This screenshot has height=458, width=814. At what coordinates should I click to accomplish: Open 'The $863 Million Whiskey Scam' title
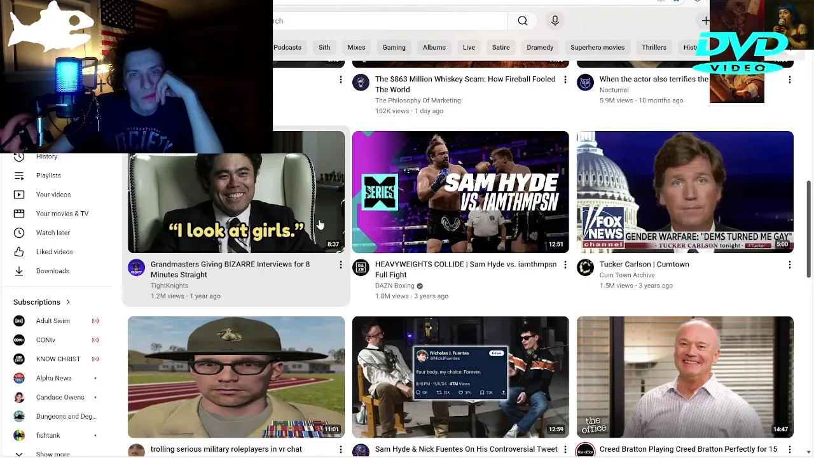pos(465,84)
